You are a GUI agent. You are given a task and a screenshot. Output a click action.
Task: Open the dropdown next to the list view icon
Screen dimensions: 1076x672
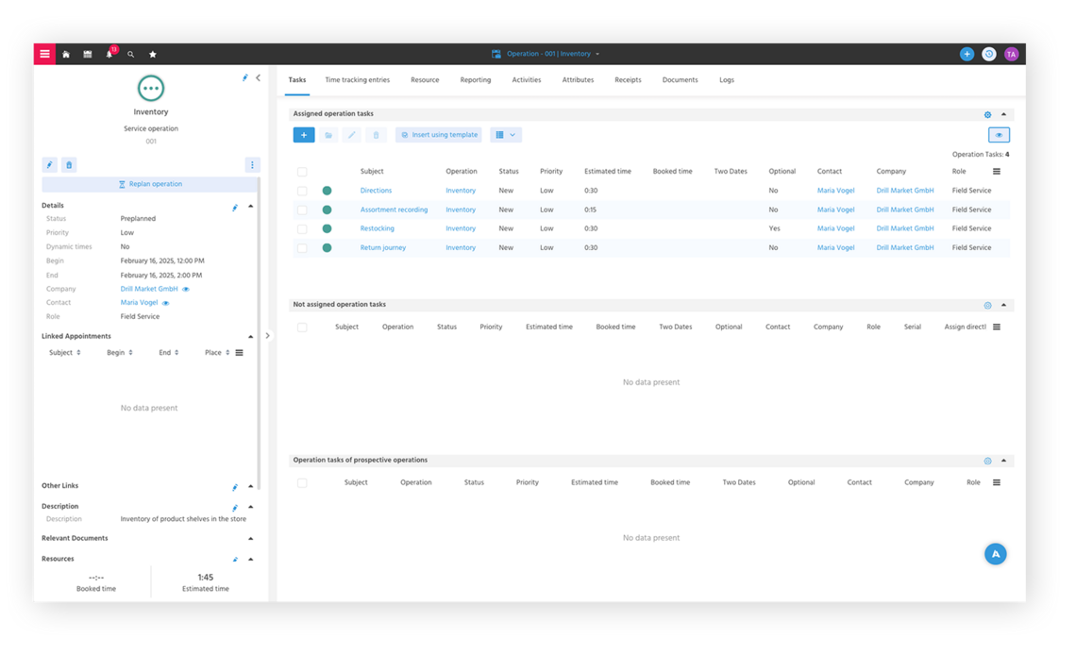point(514,135)
